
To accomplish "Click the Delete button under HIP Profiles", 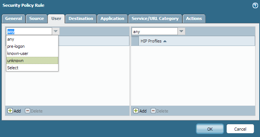I will coord(159,111).
